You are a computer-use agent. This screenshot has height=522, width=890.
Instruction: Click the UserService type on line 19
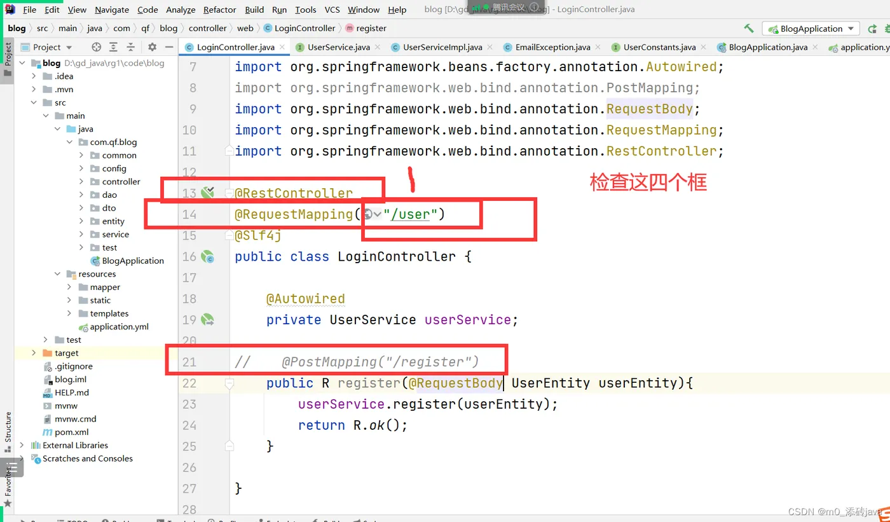373,319
